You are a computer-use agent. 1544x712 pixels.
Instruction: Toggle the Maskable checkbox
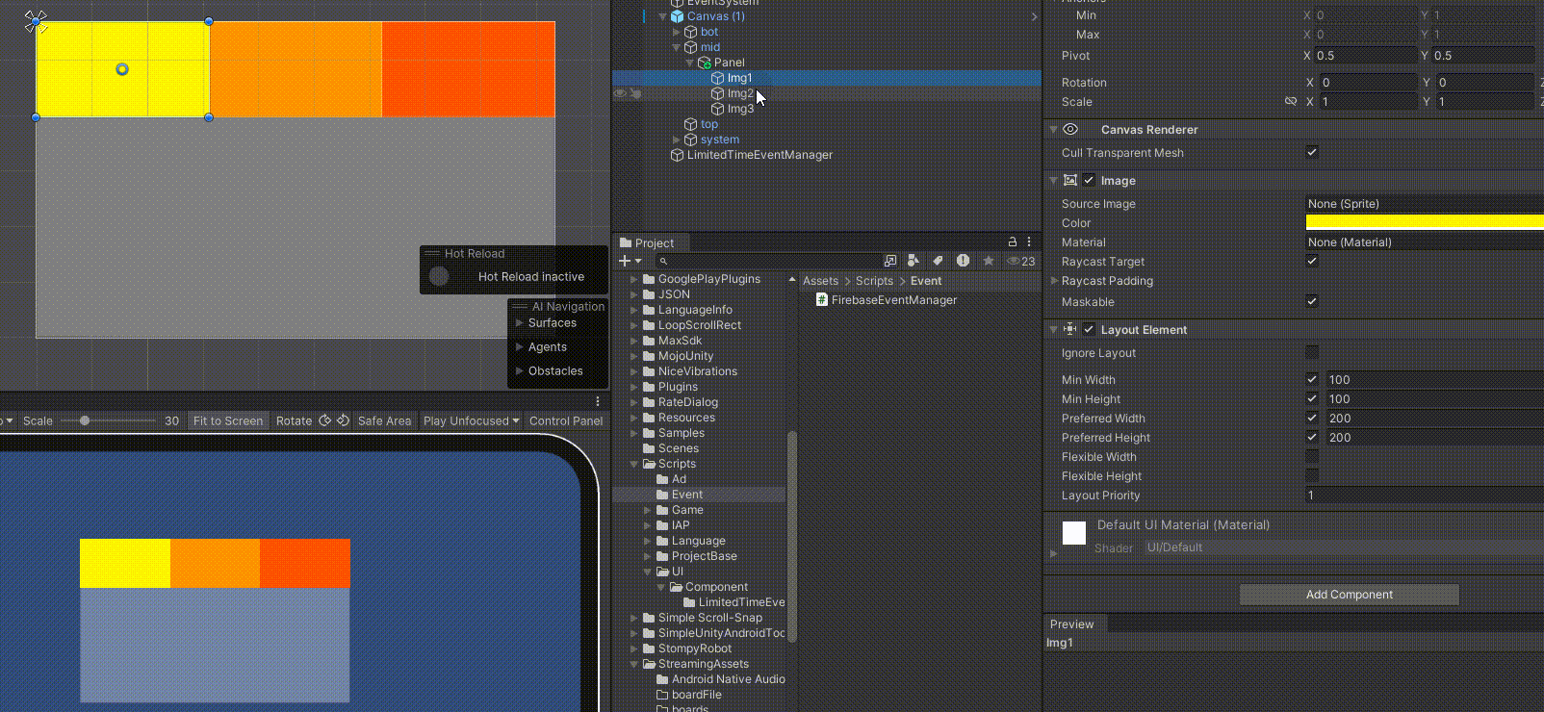coord(1312,301)
